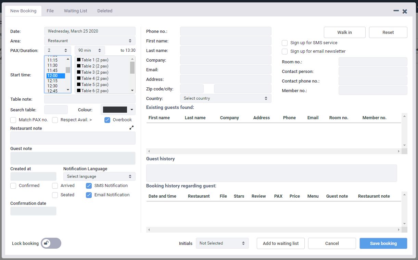
Task: Open the Deleted tab
Action: tap(105, 11)
